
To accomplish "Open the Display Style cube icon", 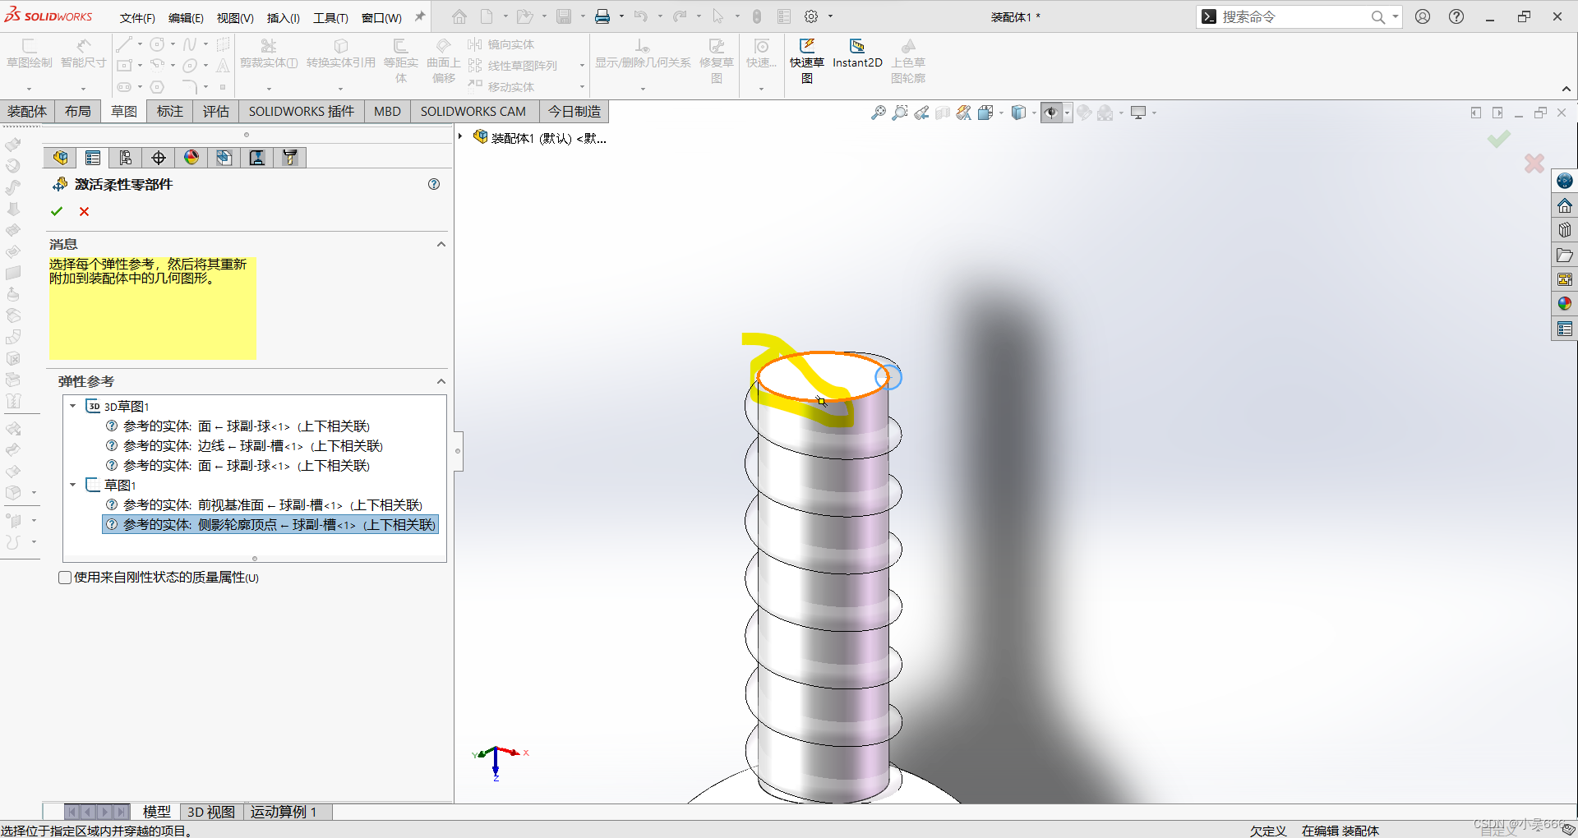I will tap(1018, 113).
